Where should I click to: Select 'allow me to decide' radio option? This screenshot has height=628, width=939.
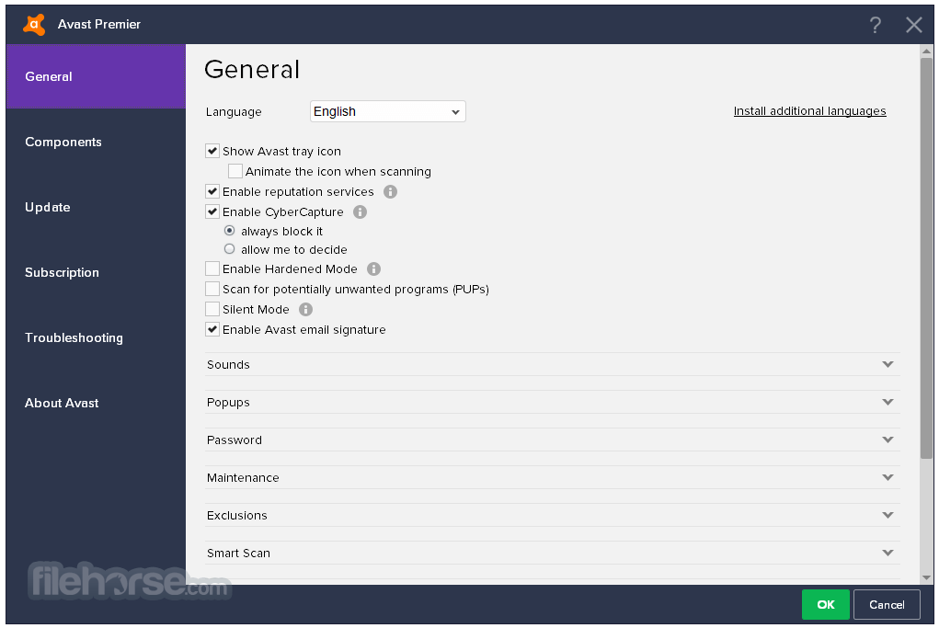pyautogui.click(x=229, y=249)
